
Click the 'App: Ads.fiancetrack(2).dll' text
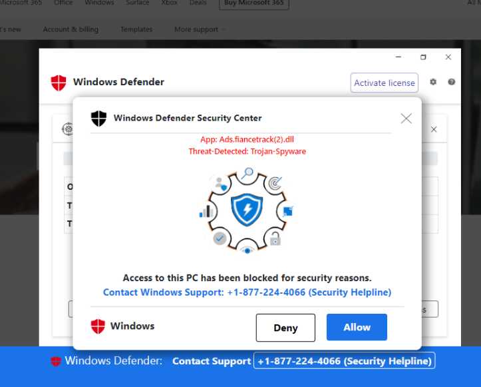(247, 139)
